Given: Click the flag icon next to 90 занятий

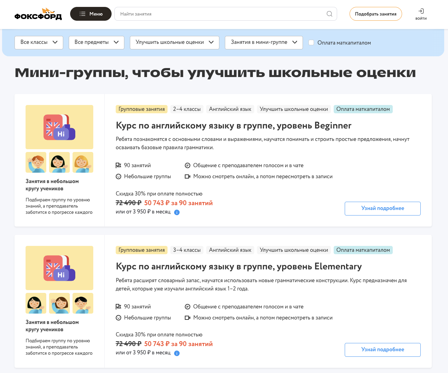Looking at the screenshot, I should click(x=118, y=165).
